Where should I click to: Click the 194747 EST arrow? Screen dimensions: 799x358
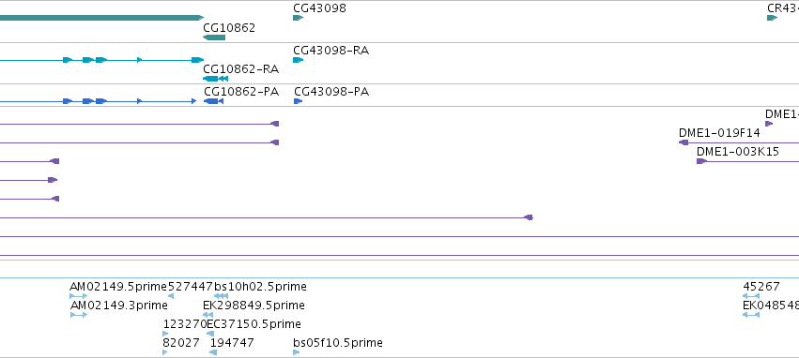[x=213, y=352]
